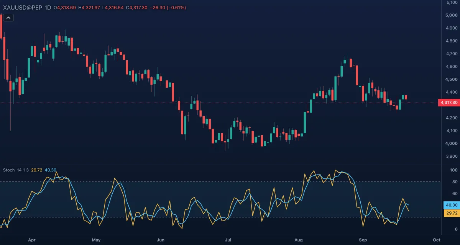Click the 4,900 price axis label
The image size is (460, 245).
pyautogui.click(x=452, y=28)
